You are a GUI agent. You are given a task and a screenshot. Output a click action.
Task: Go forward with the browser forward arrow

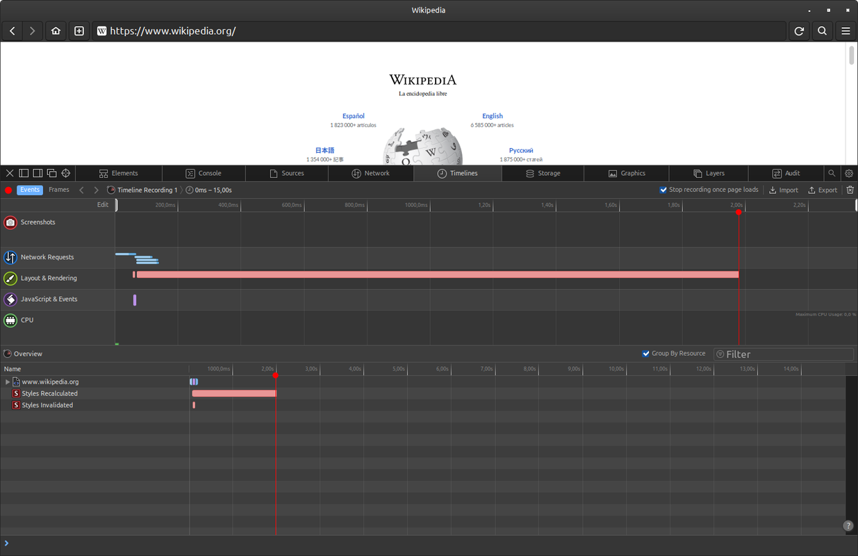[x=33, y=31]
